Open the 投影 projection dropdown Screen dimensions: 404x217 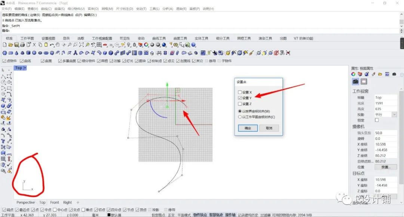(x=394, y=114)
